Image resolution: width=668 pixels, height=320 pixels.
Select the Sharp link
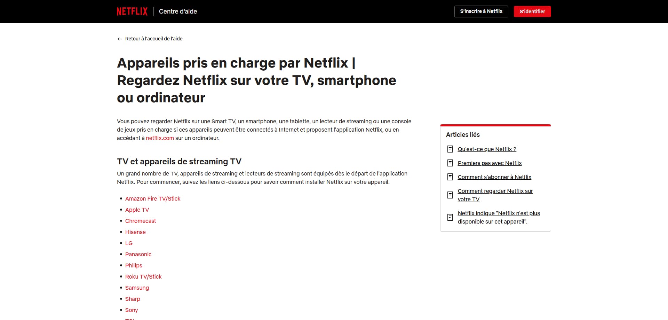click(133, 299)
